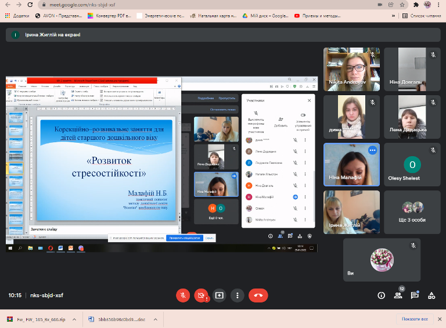This screenshot has height=328, width=446.
Task: Open three-dot menu for Nikita Andreyev row
Action: [x=305, y=219]
